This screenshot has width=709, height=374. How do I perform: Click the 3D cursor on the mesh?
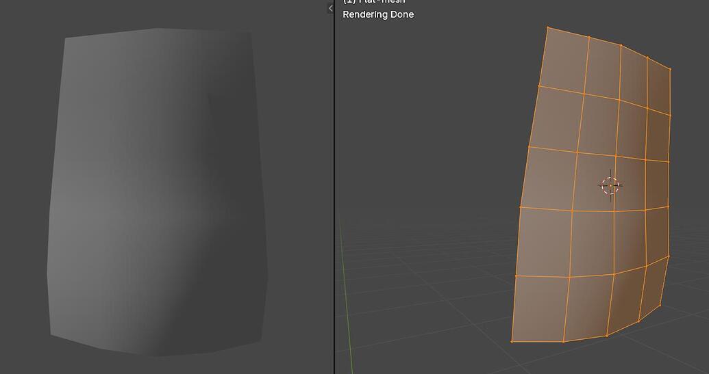[610, 185]
